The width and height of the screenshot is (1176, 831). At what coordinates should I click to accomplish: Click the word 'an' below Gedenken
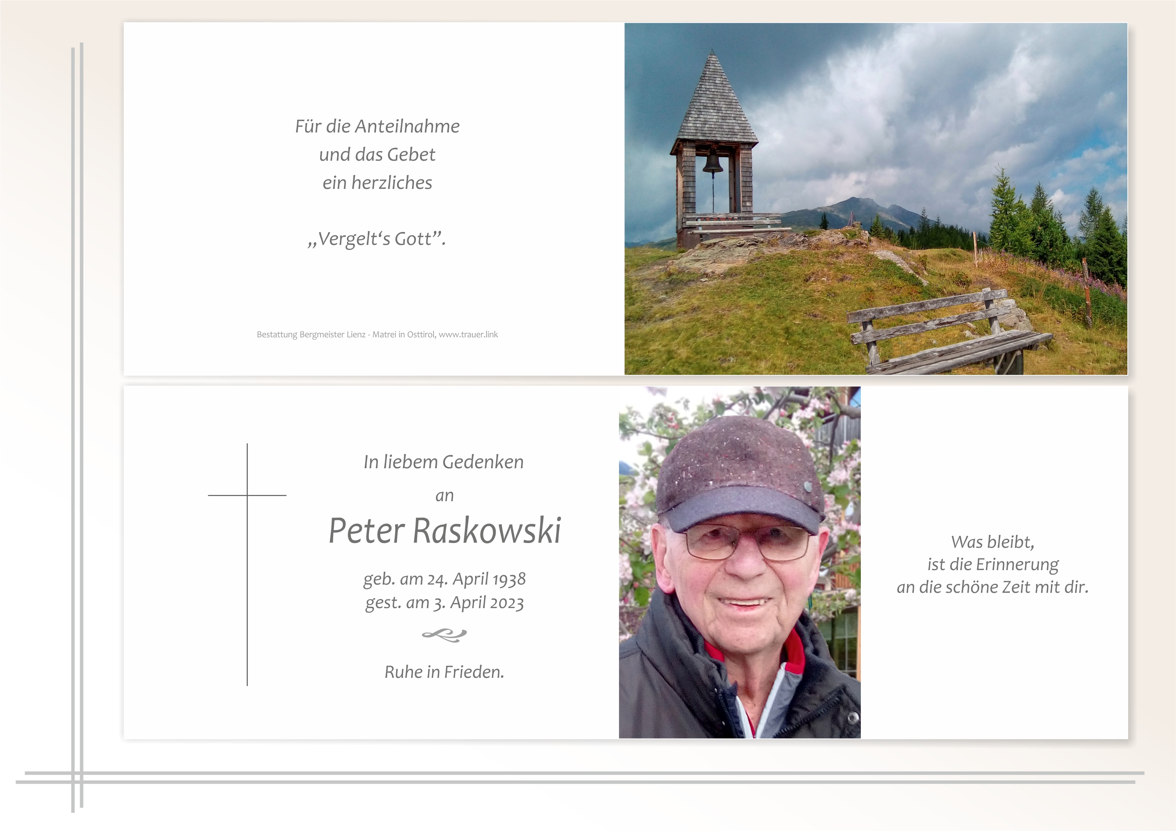(445, 496)
